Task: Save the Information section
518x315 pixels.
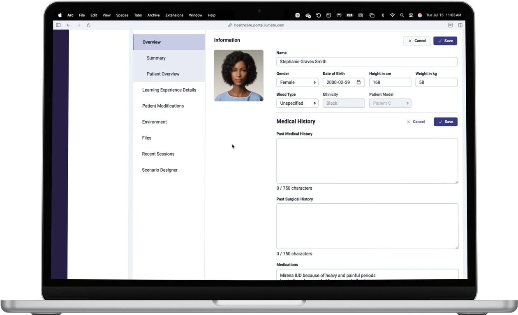Action: [x=445, y=41]
